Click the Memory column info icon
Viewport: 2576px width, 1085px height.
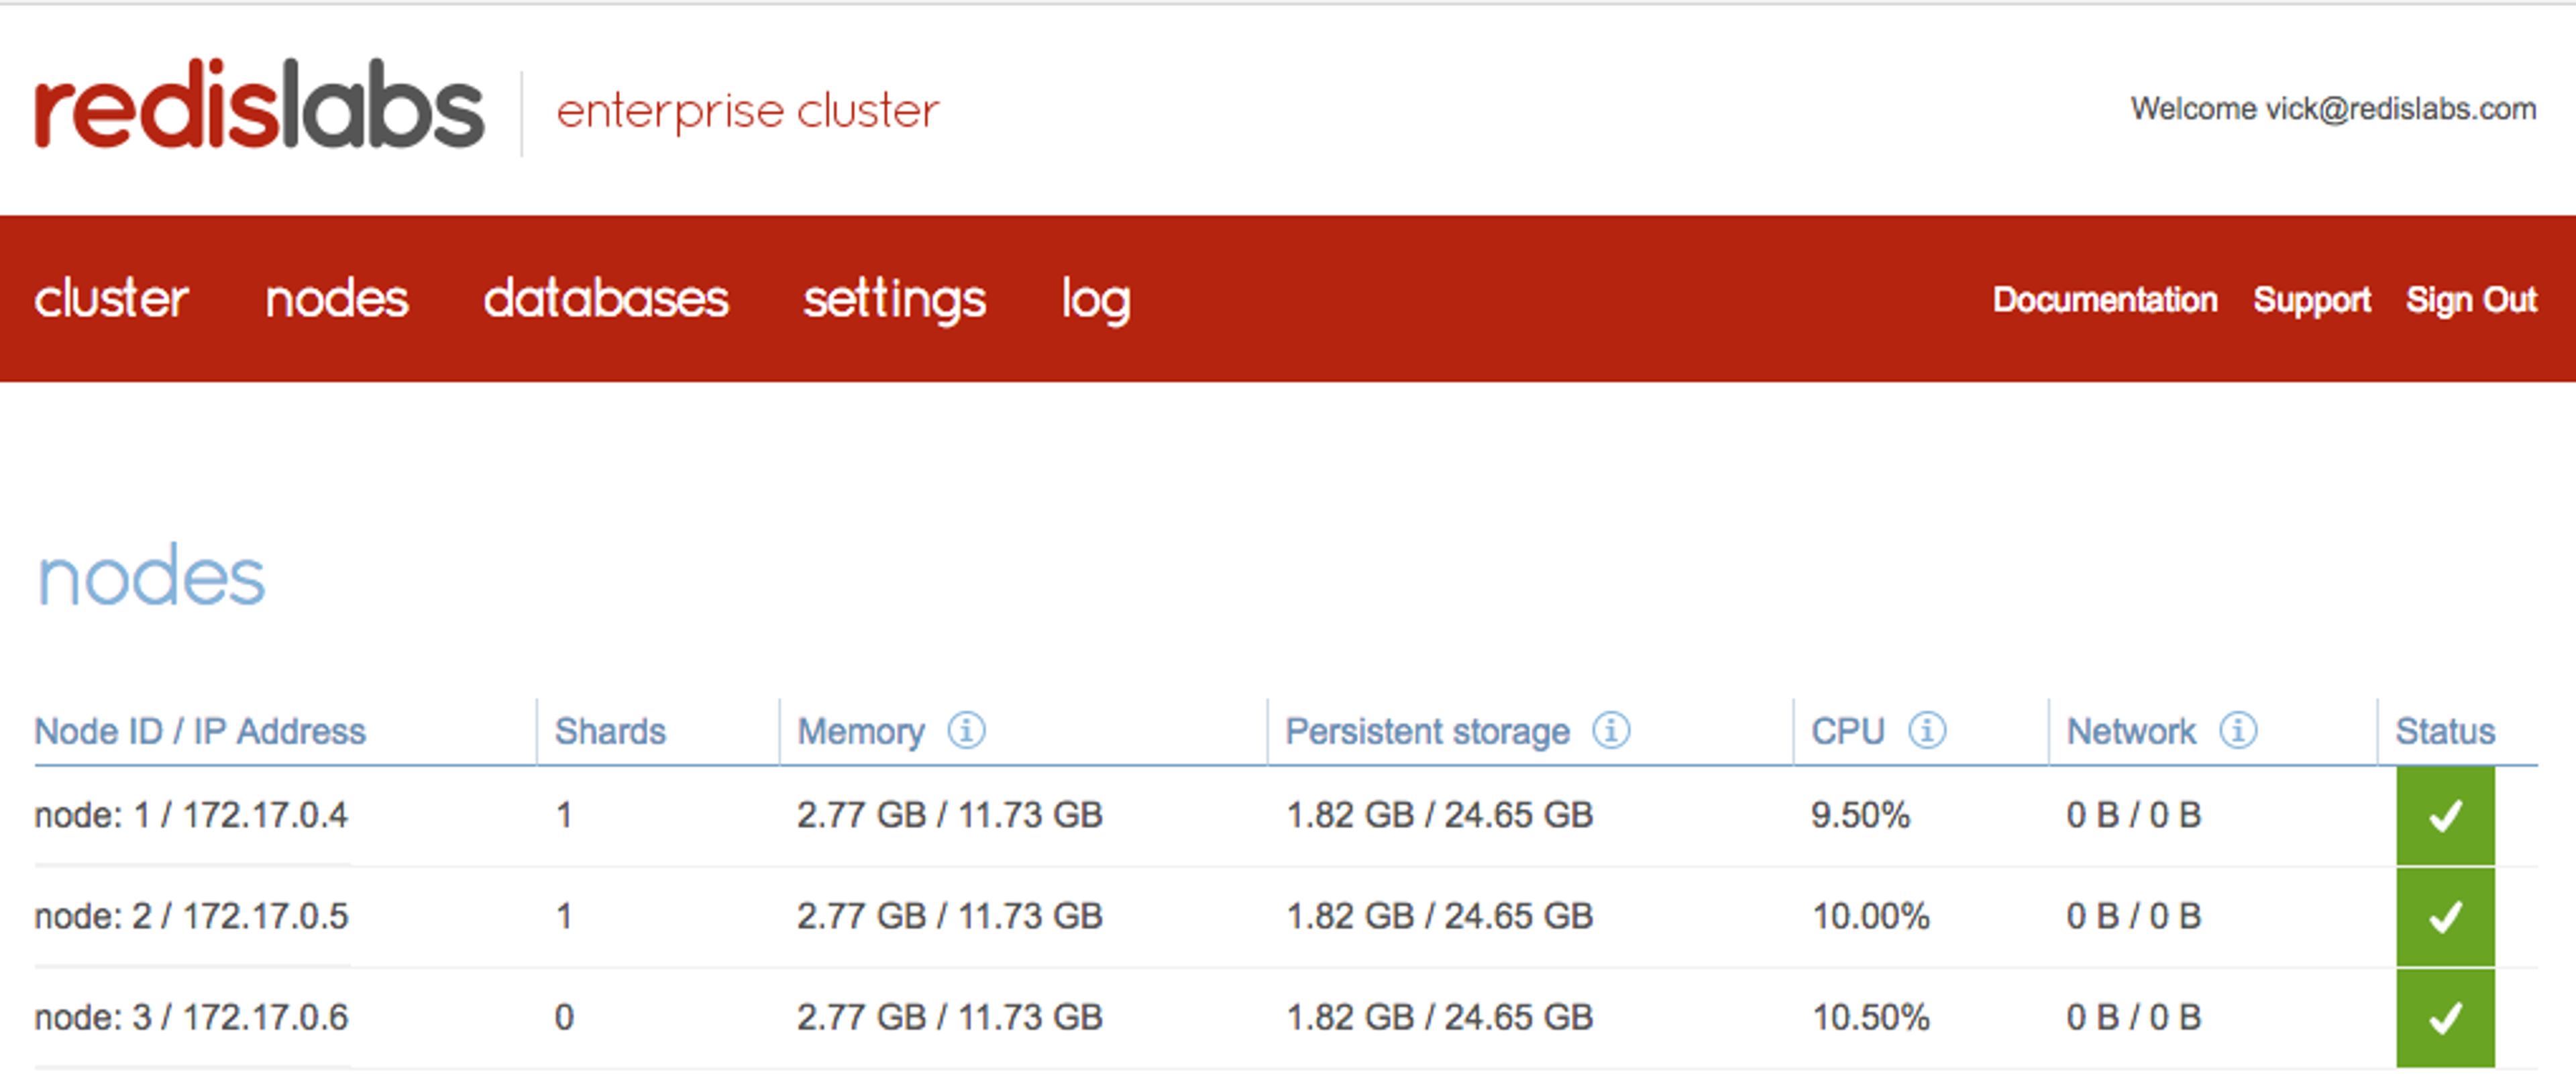point(966,731)
